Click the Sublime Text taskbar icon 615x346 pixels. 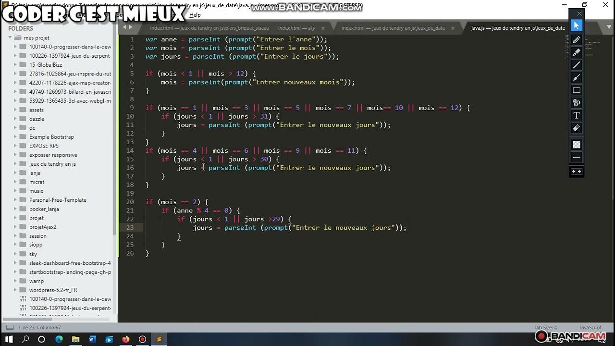point(159,339)
